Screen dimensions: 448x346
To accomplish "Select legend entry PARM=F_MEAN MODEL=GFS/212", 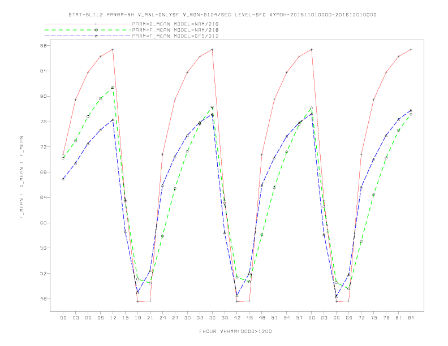I will tap(175, 36).
